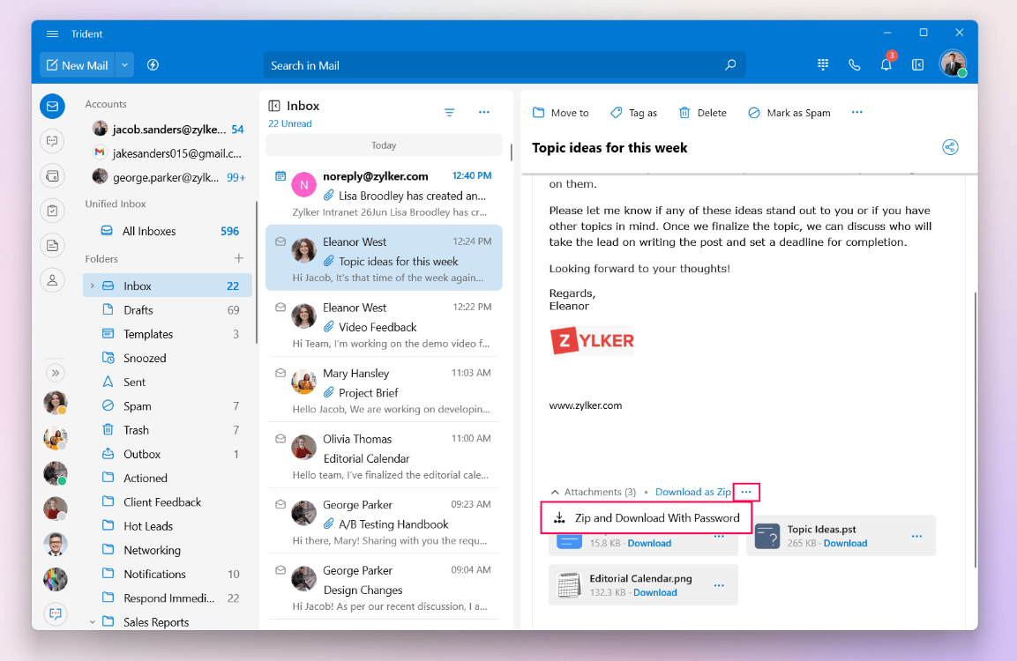1017x661 pixels.
Task: Open the calendar module in left rail
Action: click(x=53, y=175)
